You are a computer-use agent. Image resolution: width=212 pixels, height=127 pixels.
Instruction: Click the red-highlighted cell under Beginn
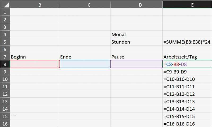pos(34,64)
